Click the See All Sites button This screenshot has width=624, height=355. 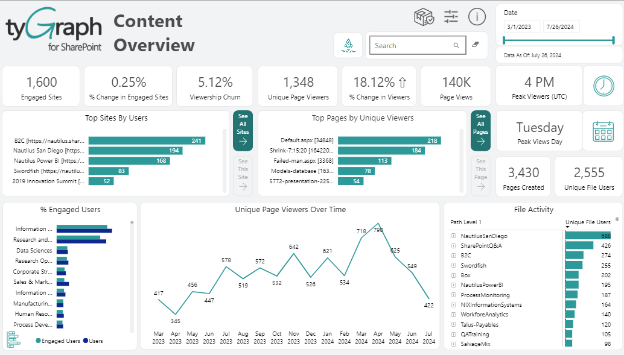(x=243, y=130)
